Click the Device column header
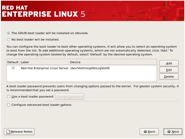This screenshot has width=185, height=139. [x=113, y=62]
